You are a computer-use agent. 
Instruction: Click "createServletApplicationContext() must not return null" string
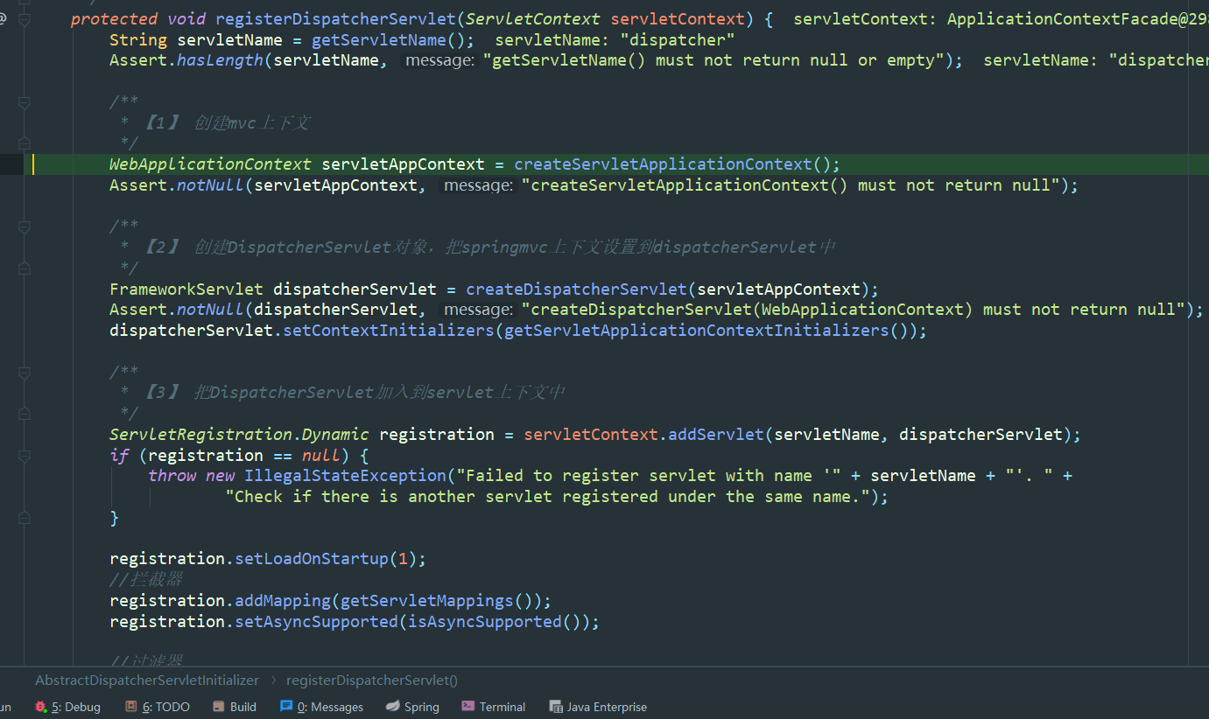[791, 185]
